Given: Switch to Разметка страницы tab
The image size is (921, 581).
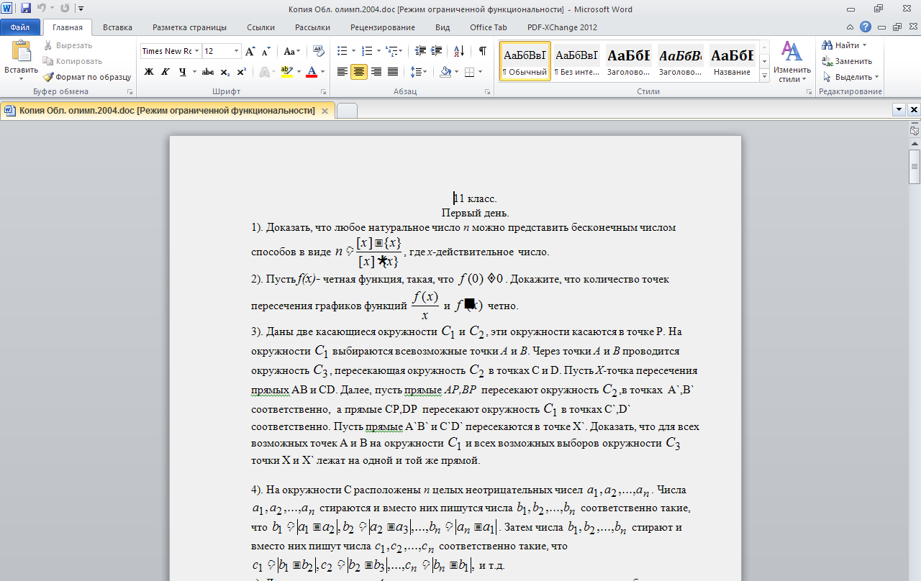Looking at the screenshot, I should [189, 27].
